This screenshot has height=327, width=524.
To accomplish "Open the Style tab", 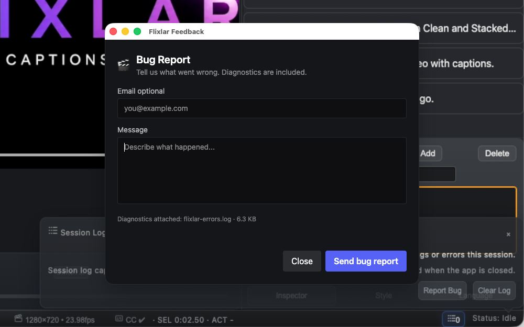I will (384, 296).
